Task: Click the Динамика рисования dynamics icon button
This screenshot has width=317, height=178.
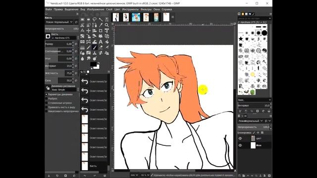Action: pos(48,88)
